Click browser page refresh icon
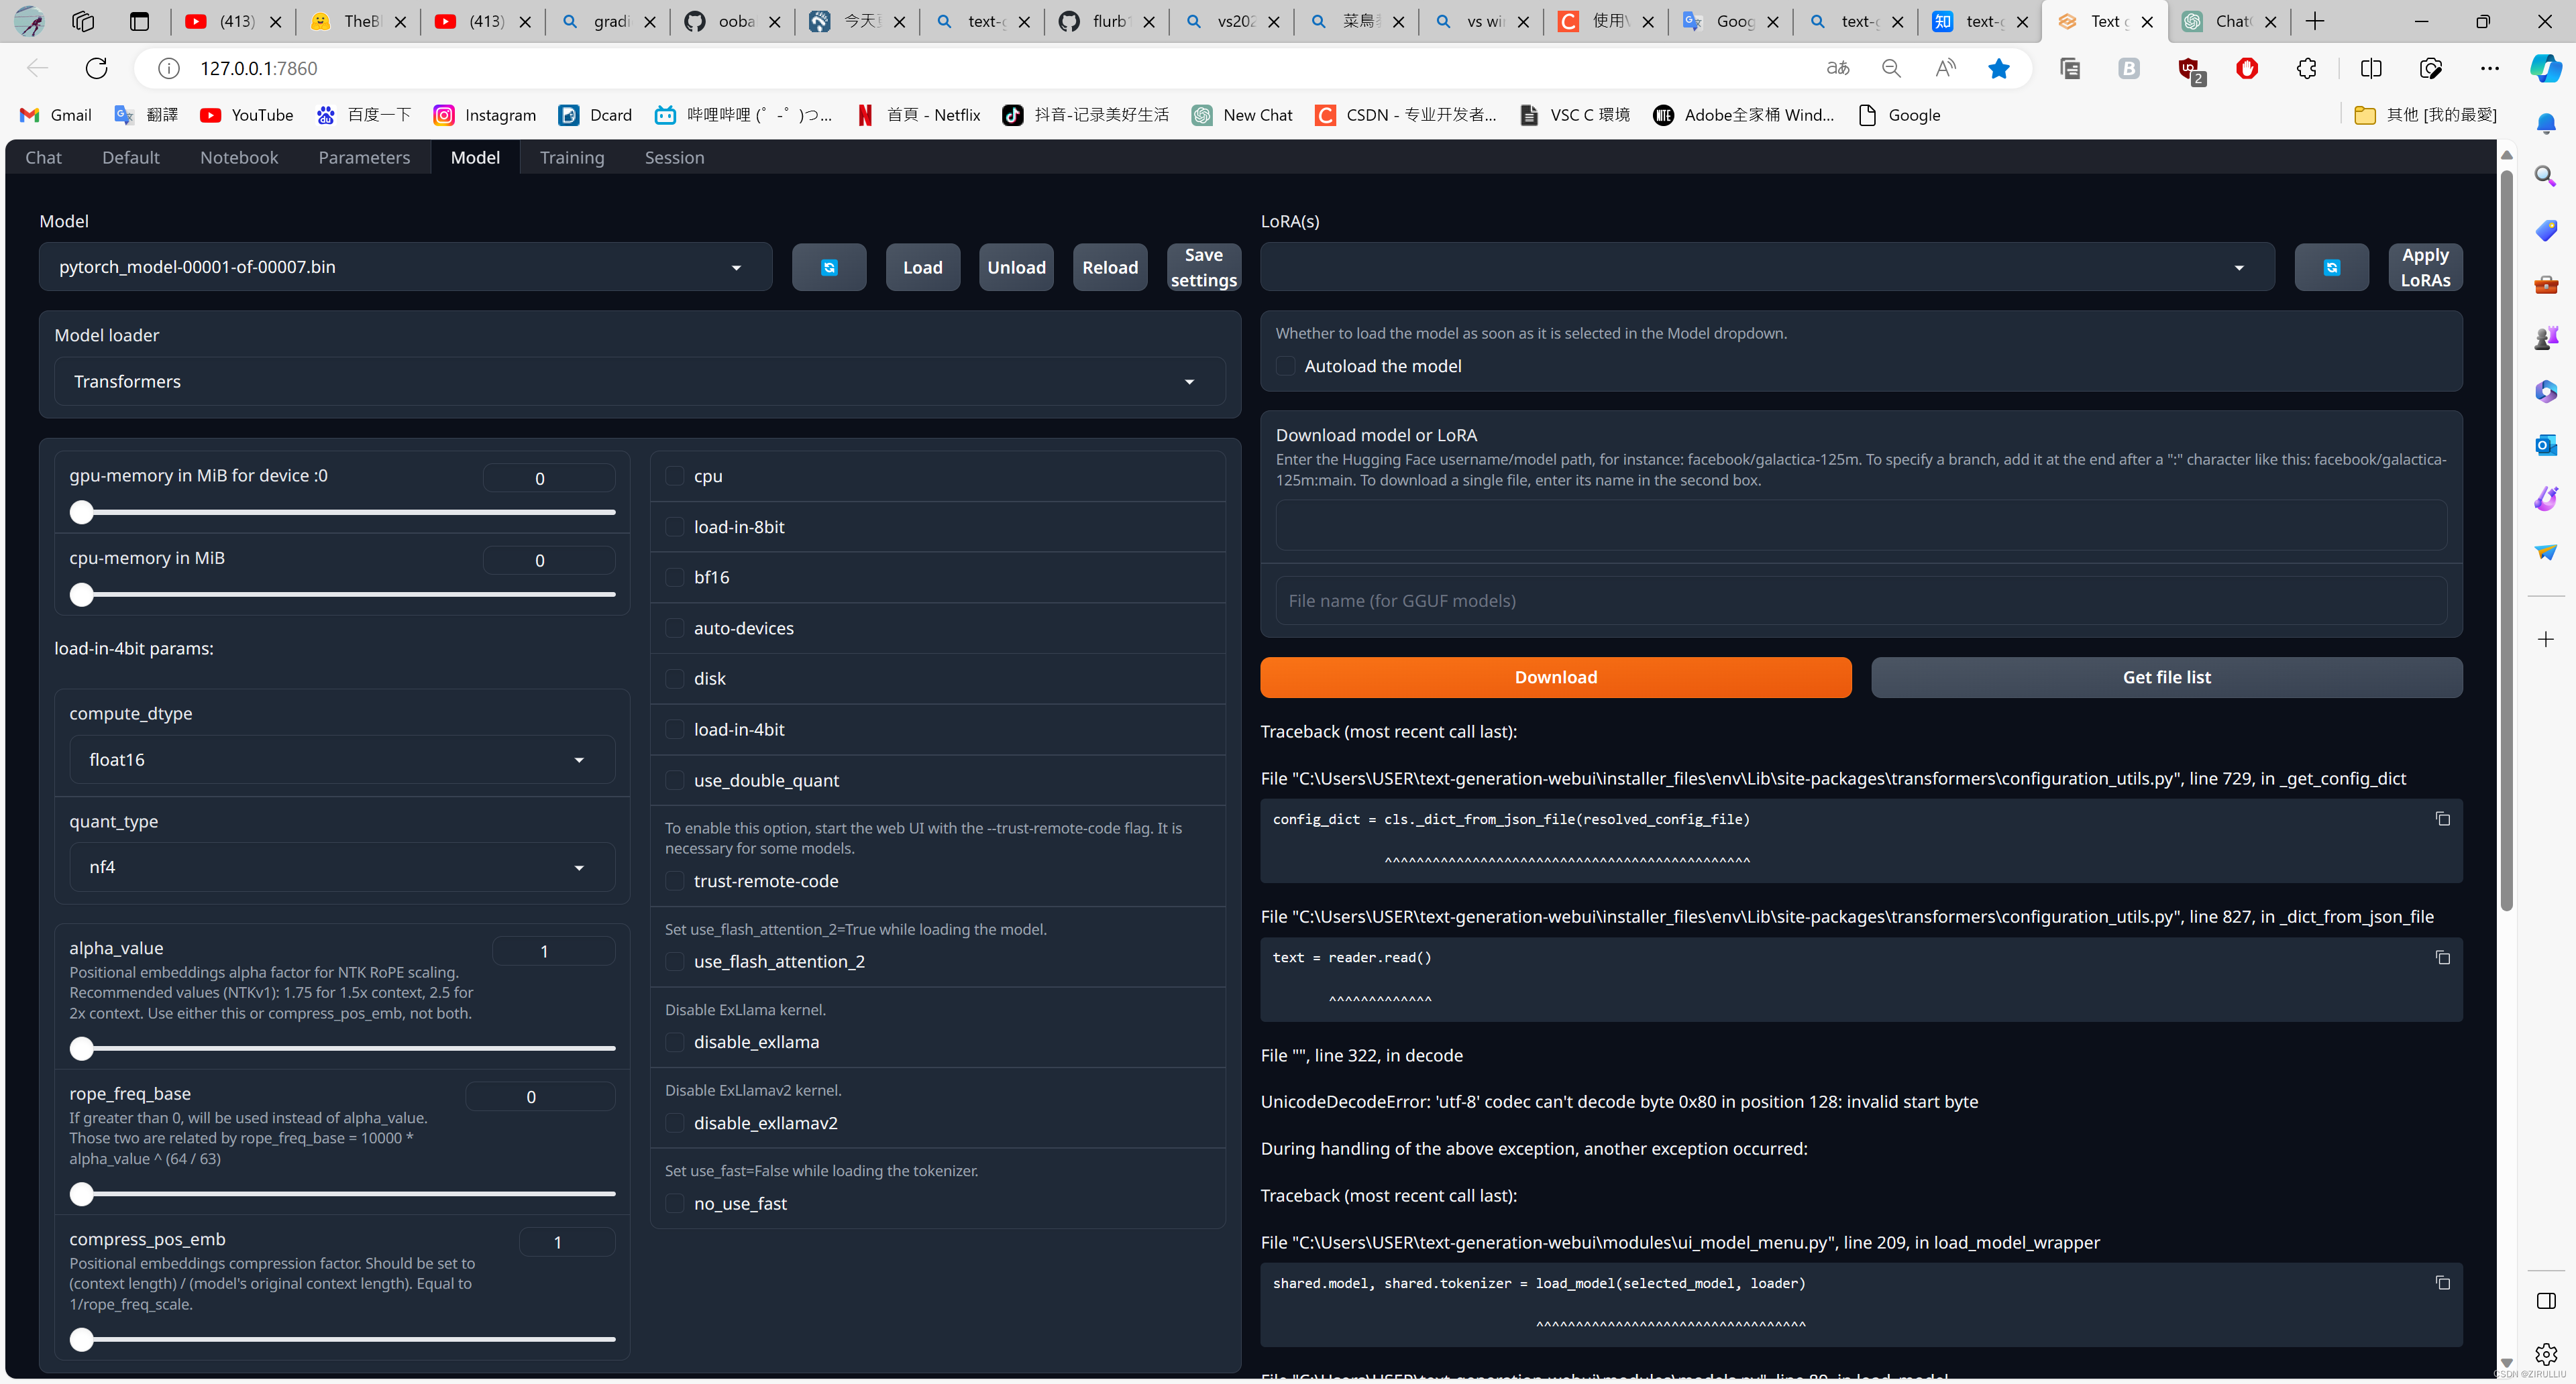 pyautogui.click(x=97, y=68)
